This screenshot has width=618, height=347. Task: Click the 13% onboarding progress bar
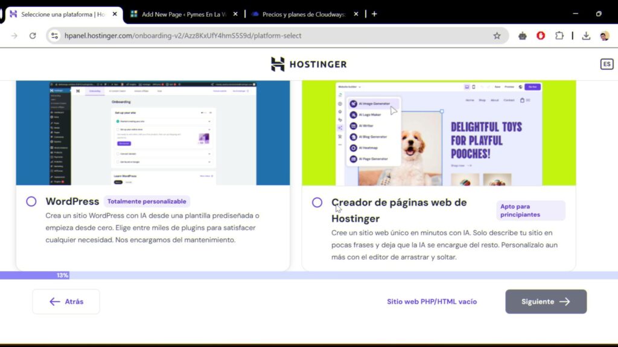point(309,275)
